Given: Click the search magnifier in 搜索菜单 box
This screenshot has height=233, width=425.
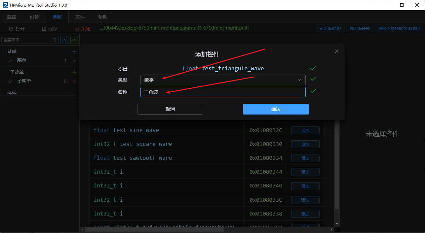Looking at the screenshot, I should click(55, 40).
